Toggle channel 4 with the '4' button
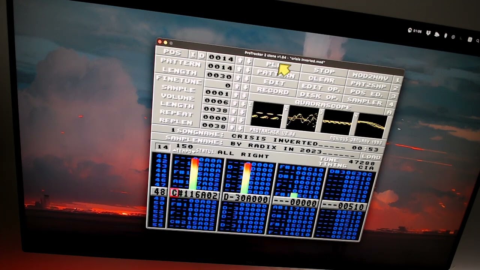This screenshot has height=270, width=480. (x=391, y=105)
